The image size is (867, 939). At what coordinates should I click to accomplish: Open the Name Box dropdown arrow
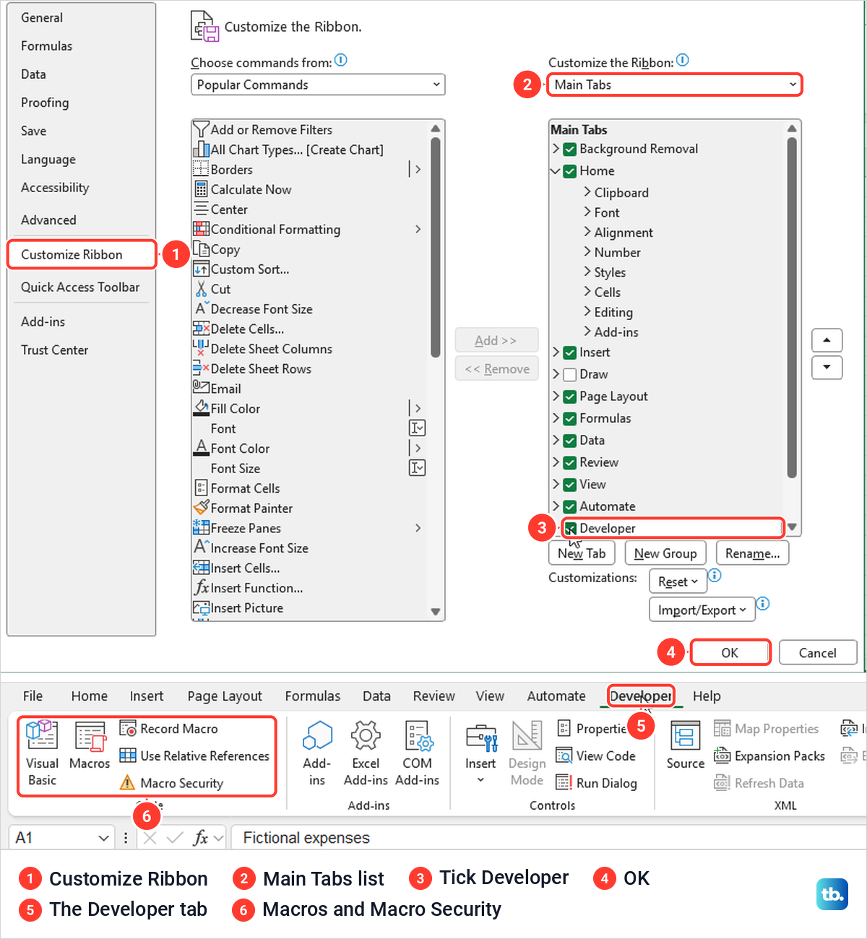pyautogui.click(x=103, y=838)
